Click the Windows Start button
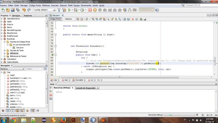218x123 pixels. pos(4,120)
